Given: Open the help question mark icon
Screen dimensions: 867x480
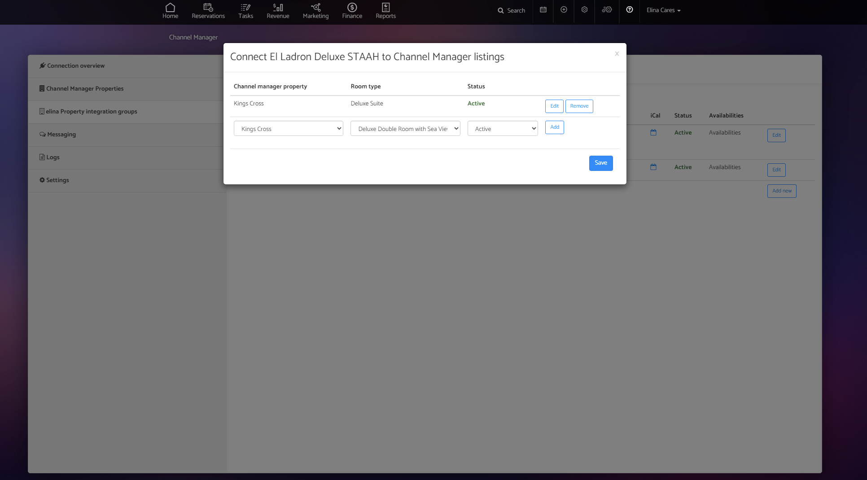Looking at the screenshot, I should 630,9.
